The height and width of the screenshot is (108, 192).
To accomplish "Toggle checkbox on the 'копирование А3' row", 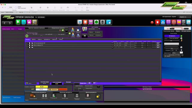I will coord(29,43).
